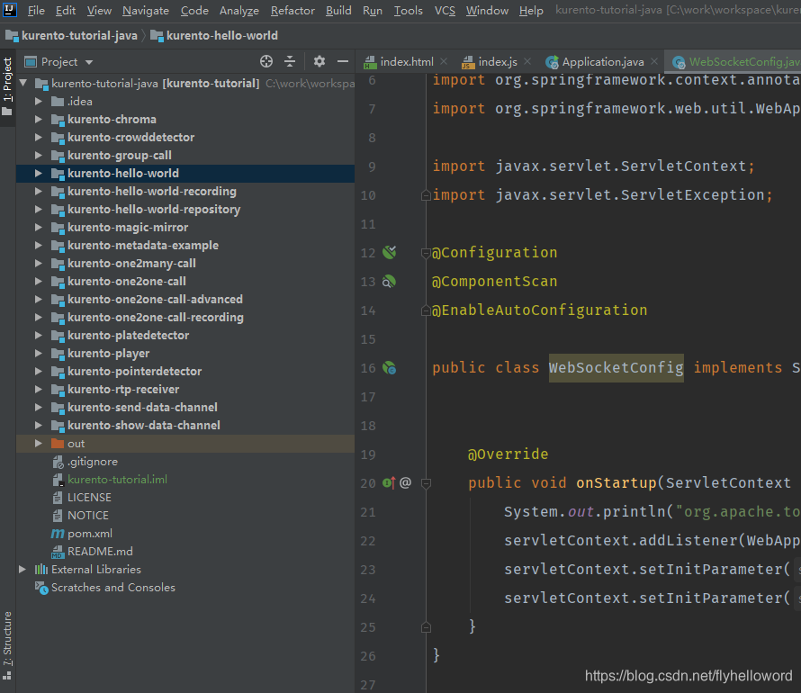Click line number 16 in the gutter

[x=368, y=368]
